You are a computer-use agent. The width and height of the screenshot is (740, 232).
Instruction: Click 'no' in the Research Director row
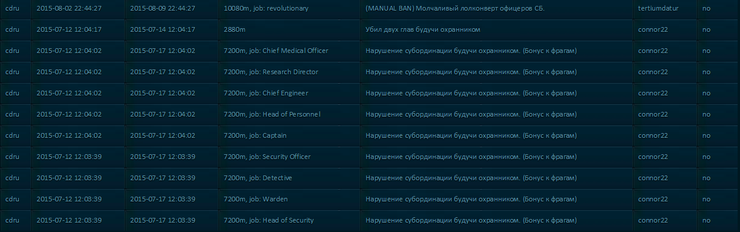(706, 72)
